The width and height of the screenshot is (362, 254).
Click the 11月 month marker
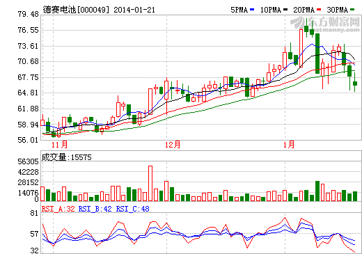click(x=59, y=145)
